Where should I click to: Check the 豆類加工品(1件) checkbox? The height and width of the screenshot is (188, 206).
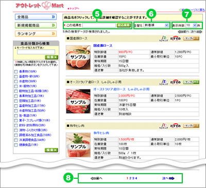click(16, 101)
